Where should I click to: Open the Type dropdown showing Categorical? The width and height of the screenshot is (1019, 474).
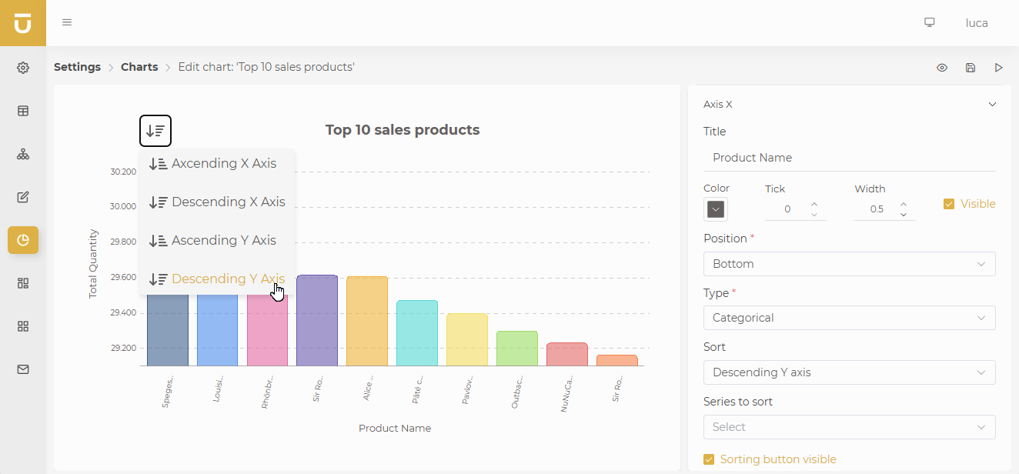pos(849,318)
